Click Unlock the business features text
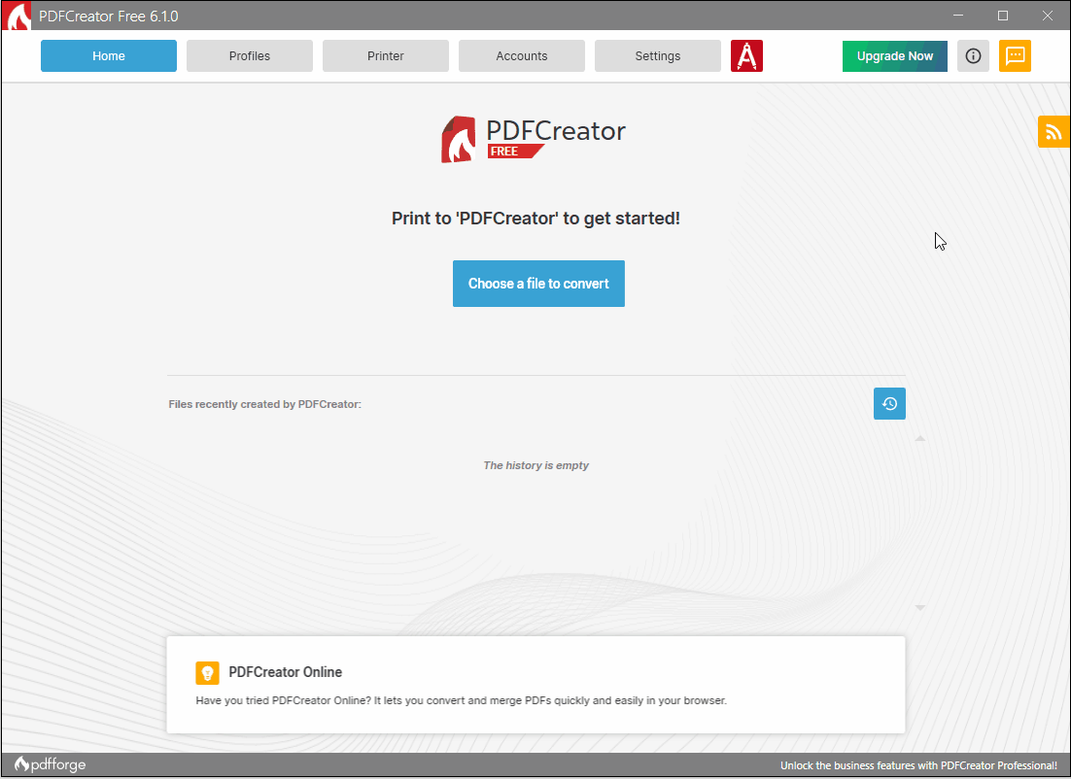This screenshot has height=779, width=1071. [918, 765]
